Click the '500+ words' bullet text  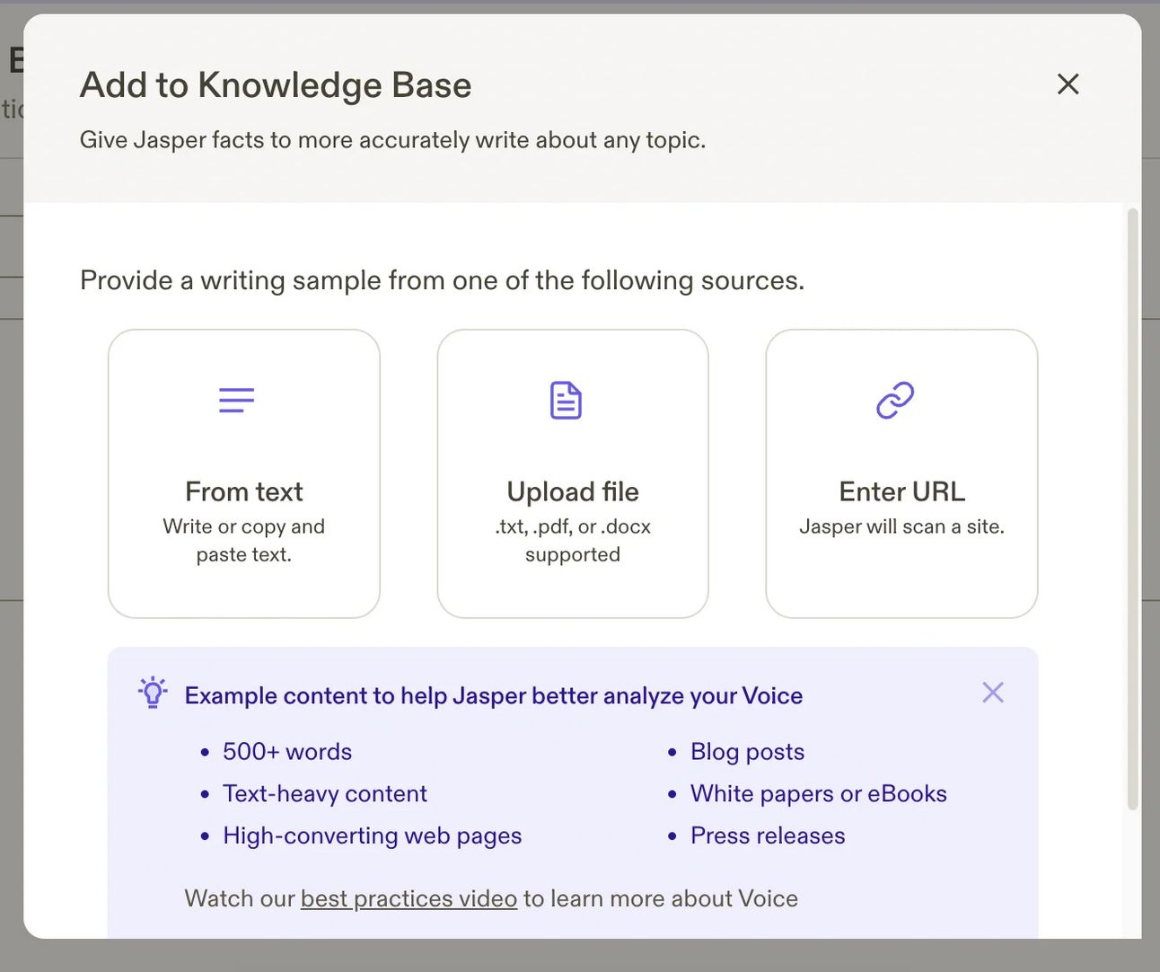[x=287, y=752]
